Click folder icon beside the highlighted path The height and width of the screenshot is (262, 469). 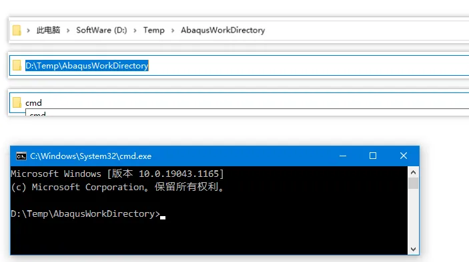(x=17, y=66)
